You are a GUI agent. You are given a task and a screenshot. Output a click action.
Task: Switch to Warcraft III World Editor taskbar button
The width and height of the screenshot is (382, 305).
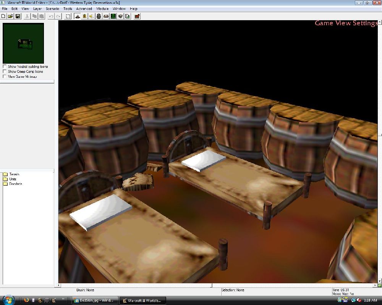point(143,300)
